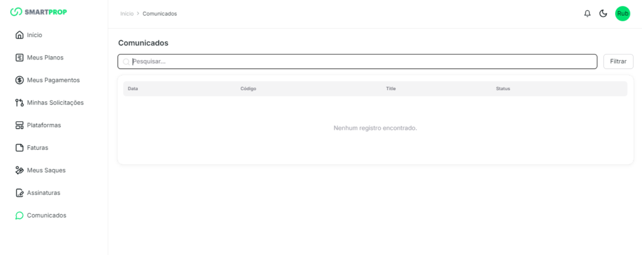Click the Title column header
642x255 pixels.
pos(391,89)
